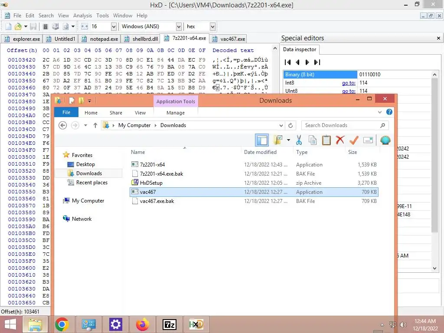Open the blue File tab in Downloads
Image resolution: width=444 pixels, height=333 pixels.
pos(66,112)
